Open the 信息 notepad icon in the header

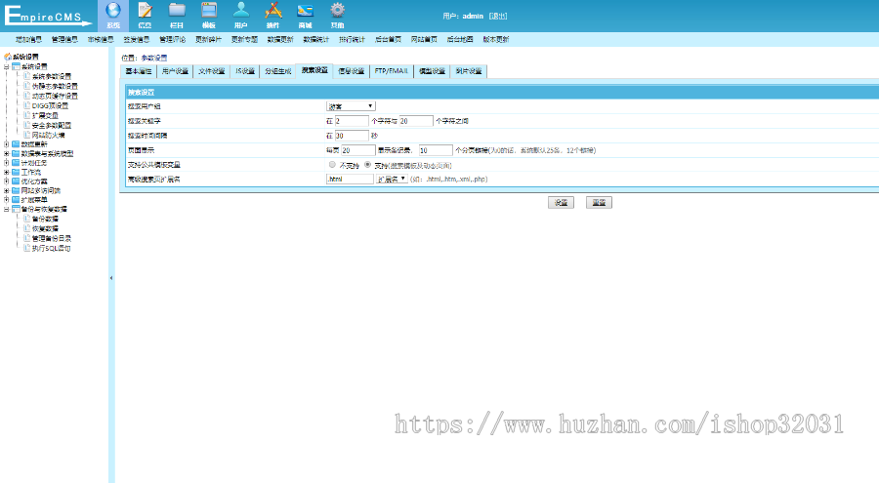145,11
